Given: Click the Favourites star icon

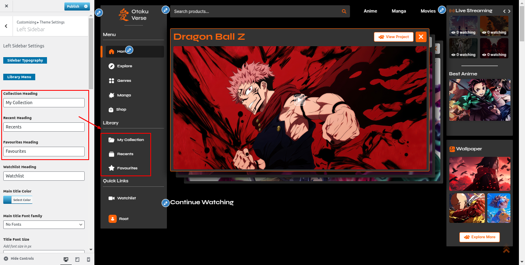Looking at the screenshot, I should [x=111, y=168].
